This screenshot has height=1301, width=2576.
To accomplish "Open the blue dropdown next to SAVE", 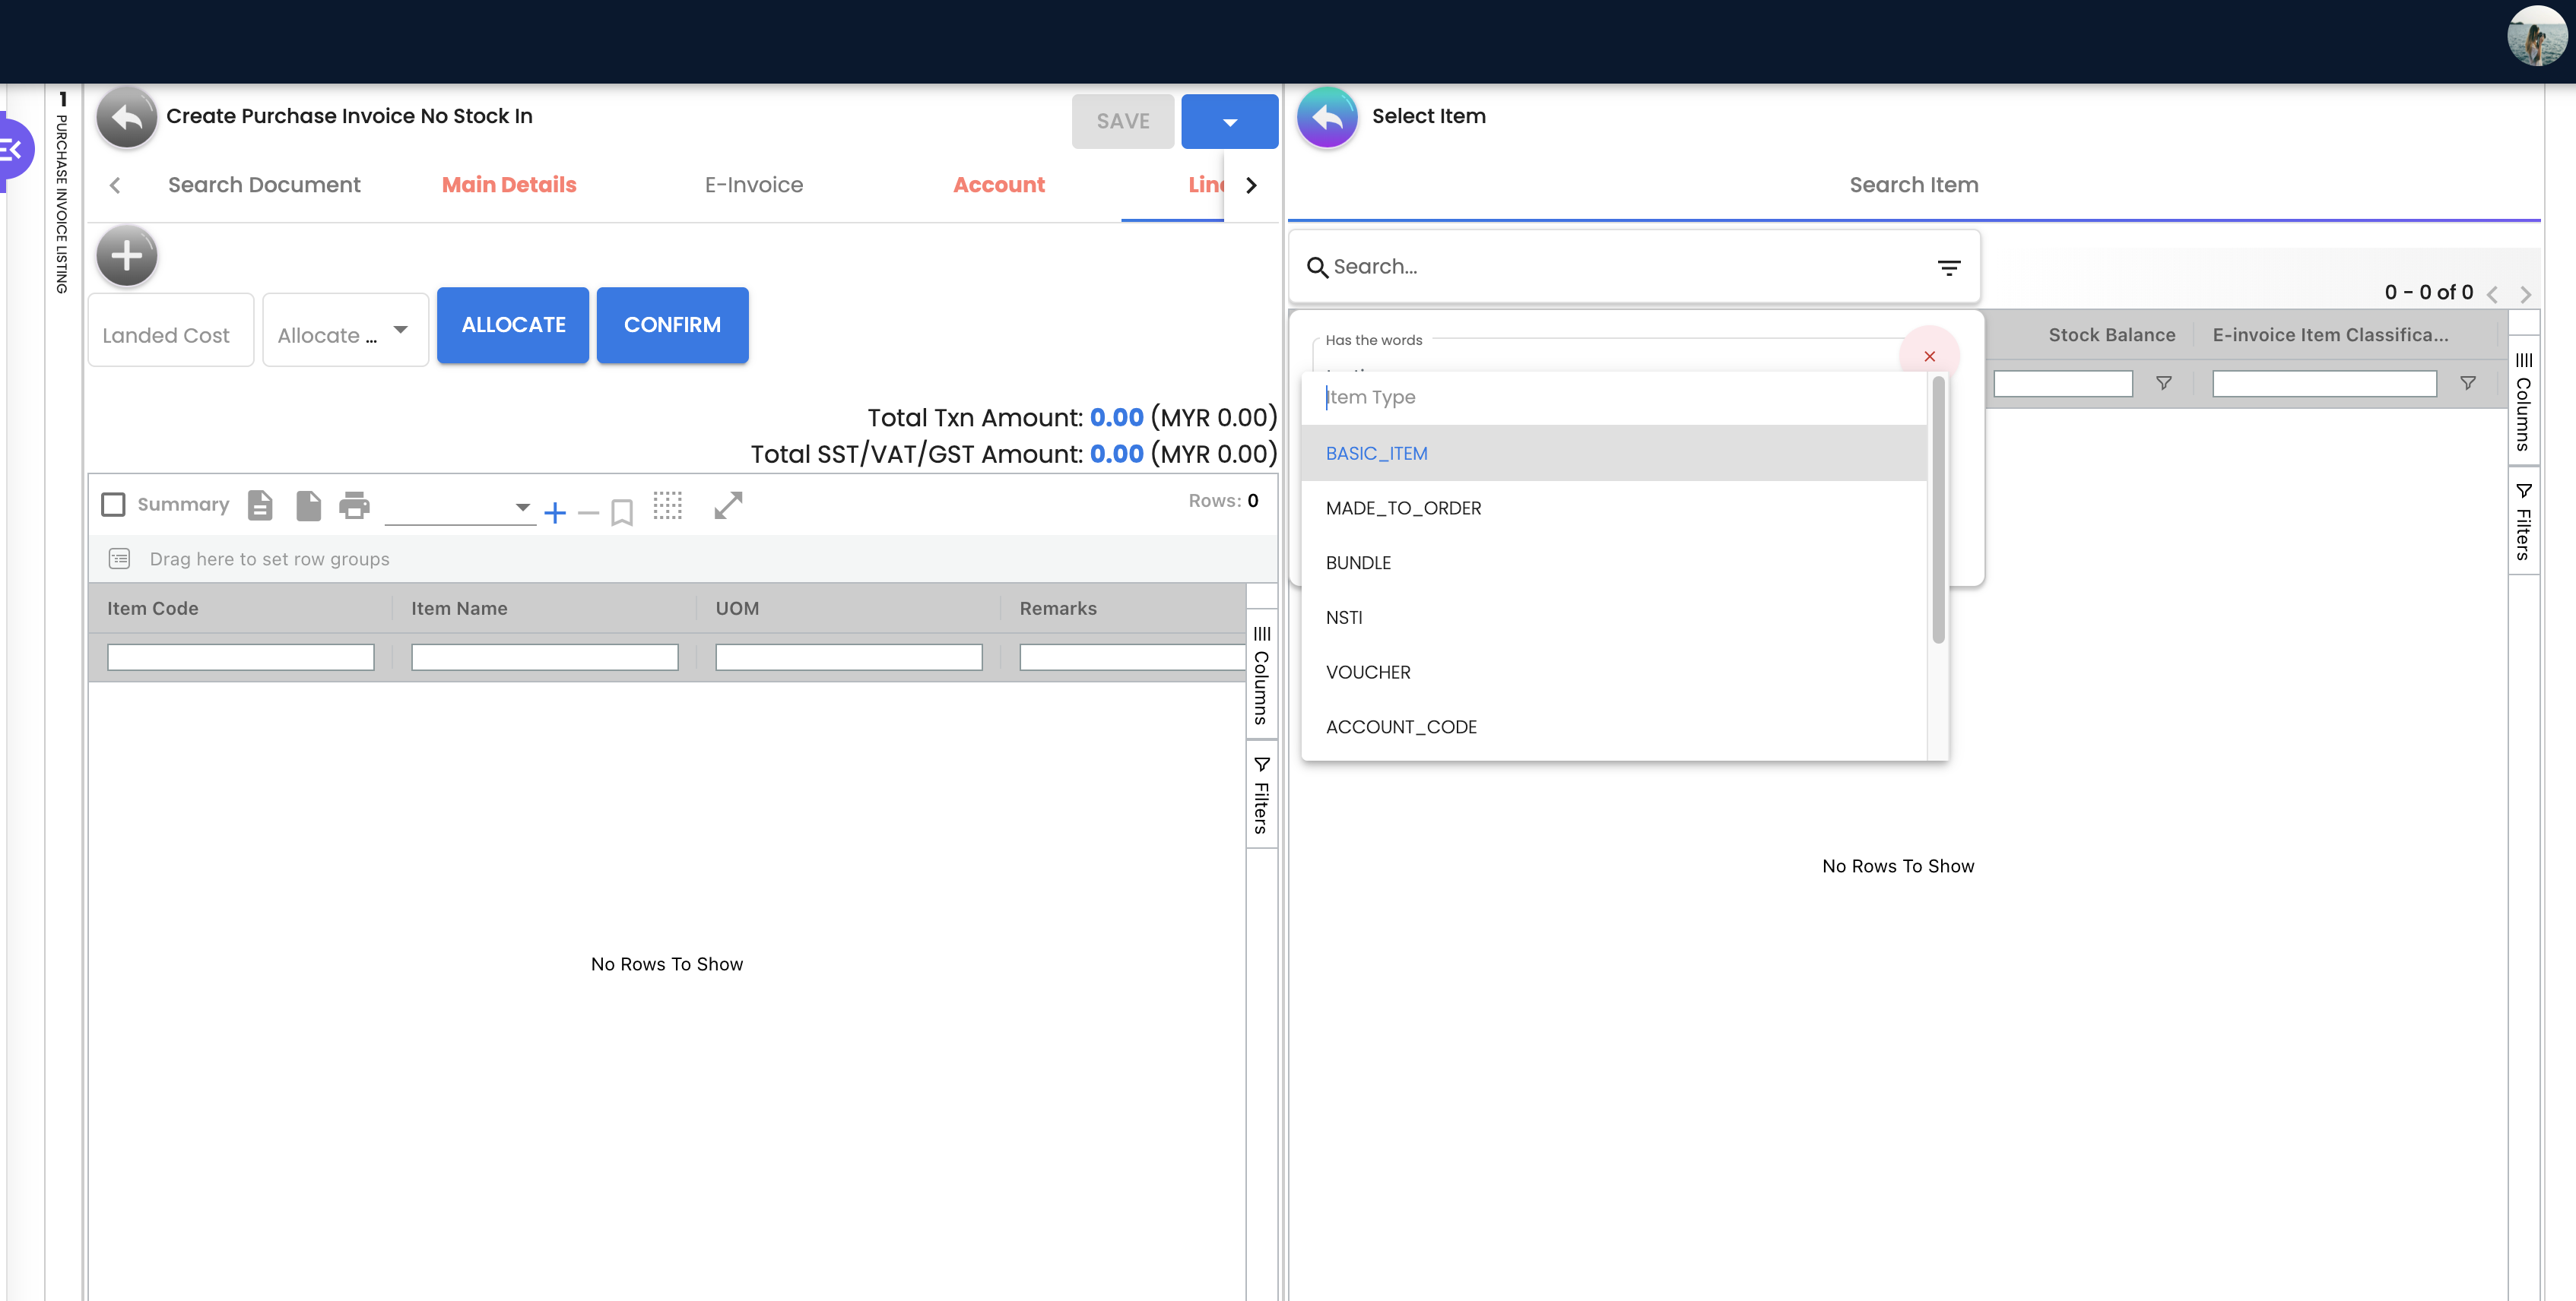I will pyautogui.click(x=1229, y=122).
